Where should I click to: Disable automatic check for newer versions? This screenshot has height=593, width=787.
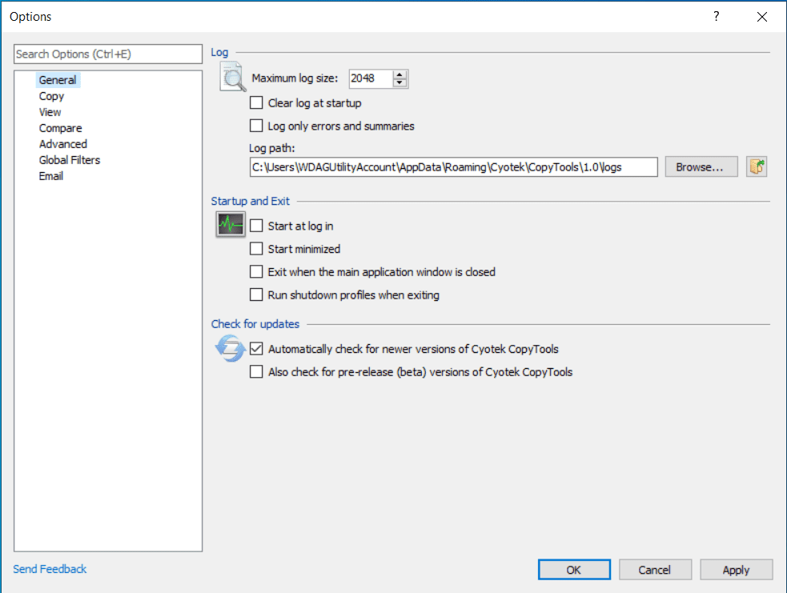256,349
